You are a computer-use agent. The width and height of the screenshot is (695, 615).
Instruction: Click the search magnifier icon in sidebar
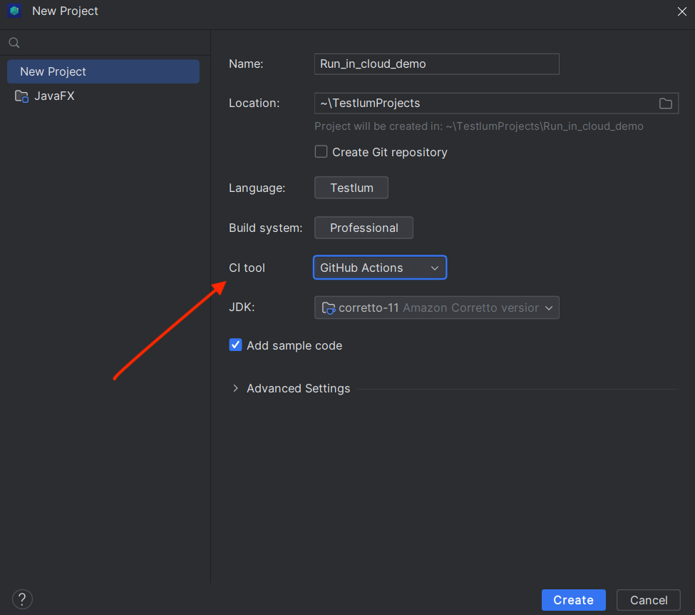(x=14, y=43)
